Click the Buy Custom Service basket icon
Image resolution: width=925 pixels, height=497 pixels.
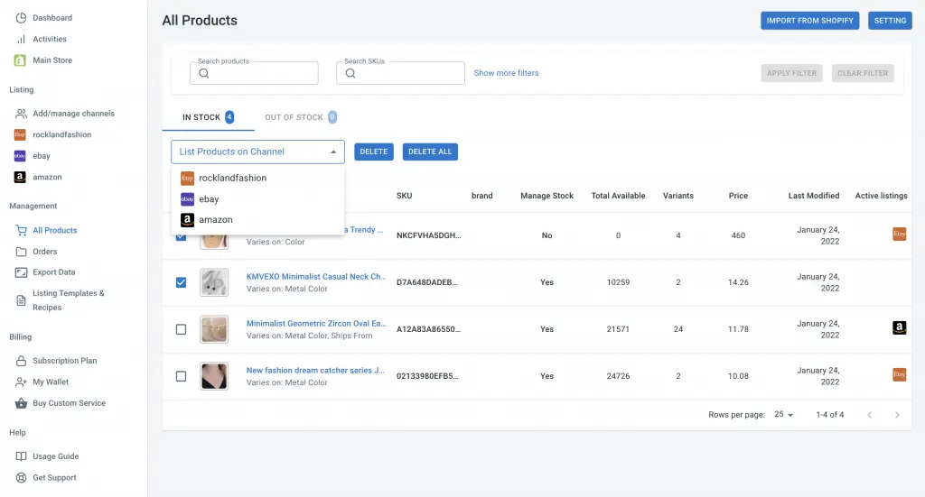pos(21,403)
